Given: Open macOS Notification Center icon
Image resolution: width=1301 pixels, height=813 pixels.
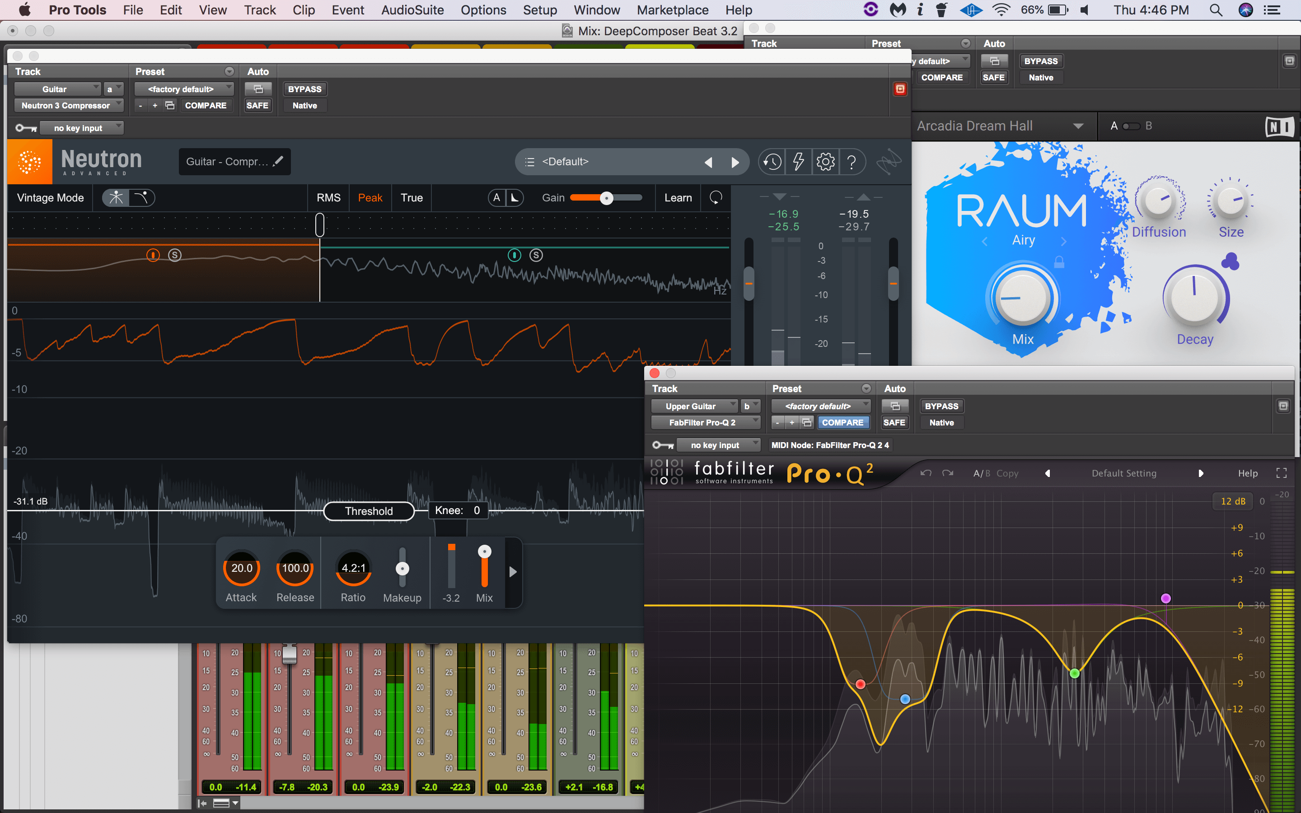Looking at the screenshot, I should pyautogui.click(x=1273, y=10).
